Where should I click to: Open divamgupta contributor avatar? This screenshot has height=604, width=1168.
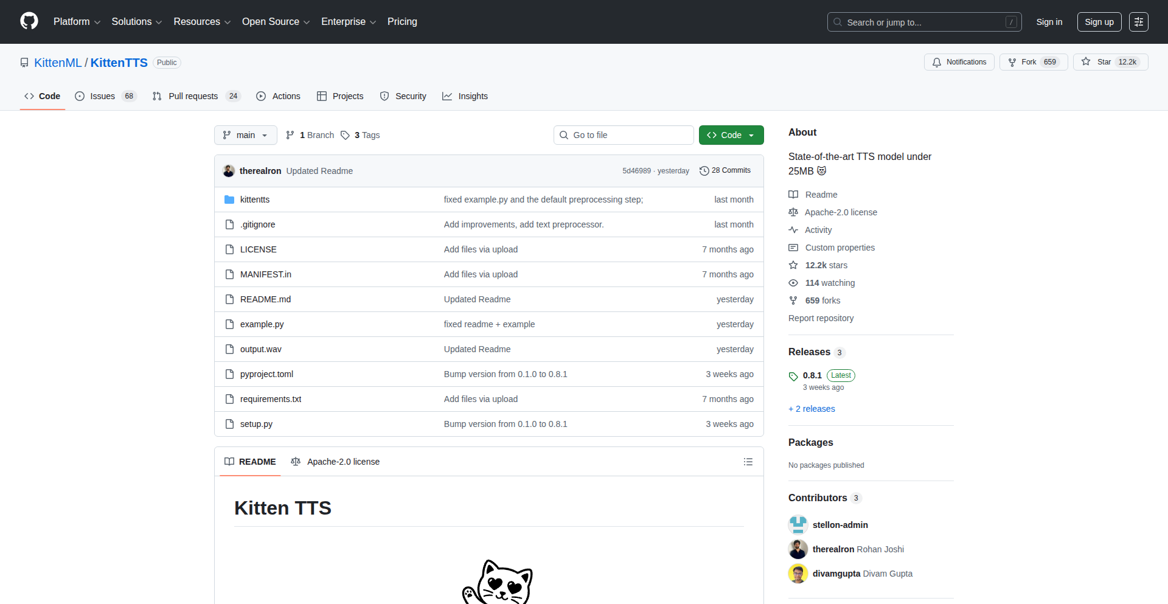pyautogui.click(x=798, y=574)
